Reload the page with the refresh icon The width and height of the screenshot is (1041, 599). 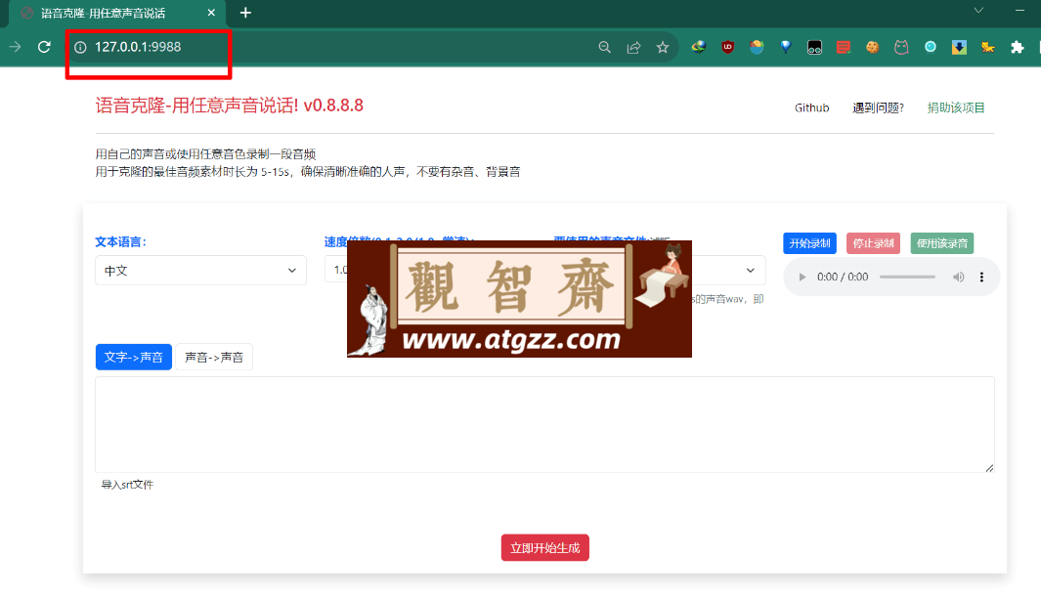click(x=45, y=47)
